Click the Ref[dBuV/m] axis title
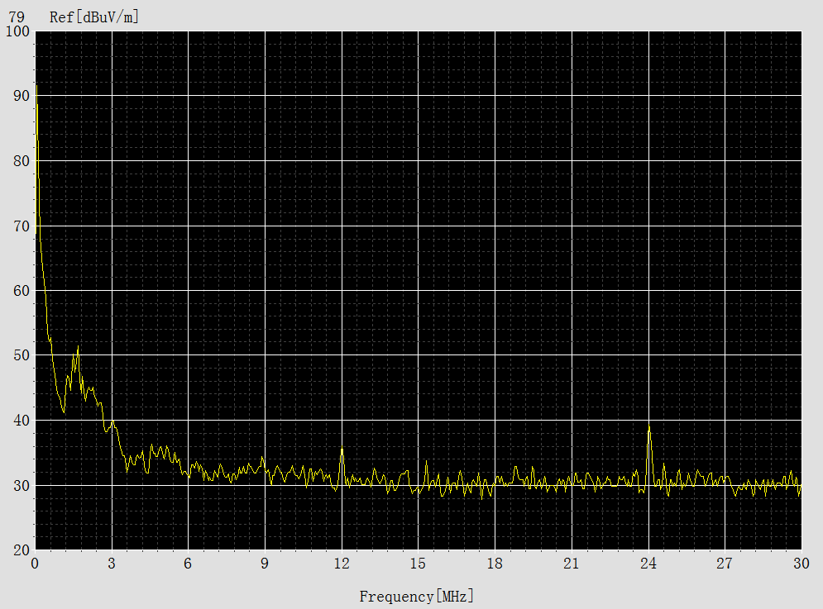823x609 pixels. point(94,17)
